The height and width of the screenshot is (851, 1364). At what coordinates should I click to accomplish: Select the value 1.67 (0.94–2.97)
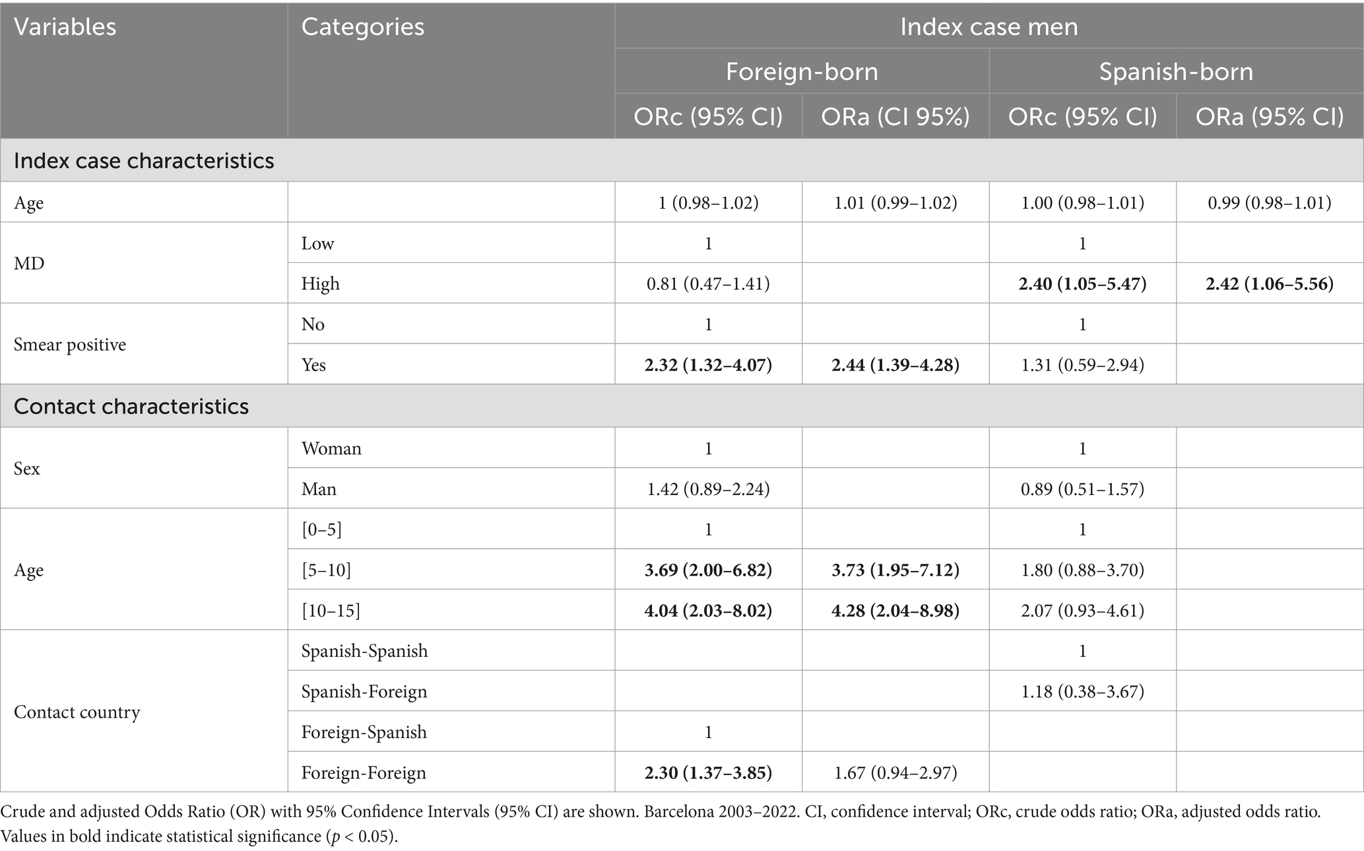coord(895,772)
